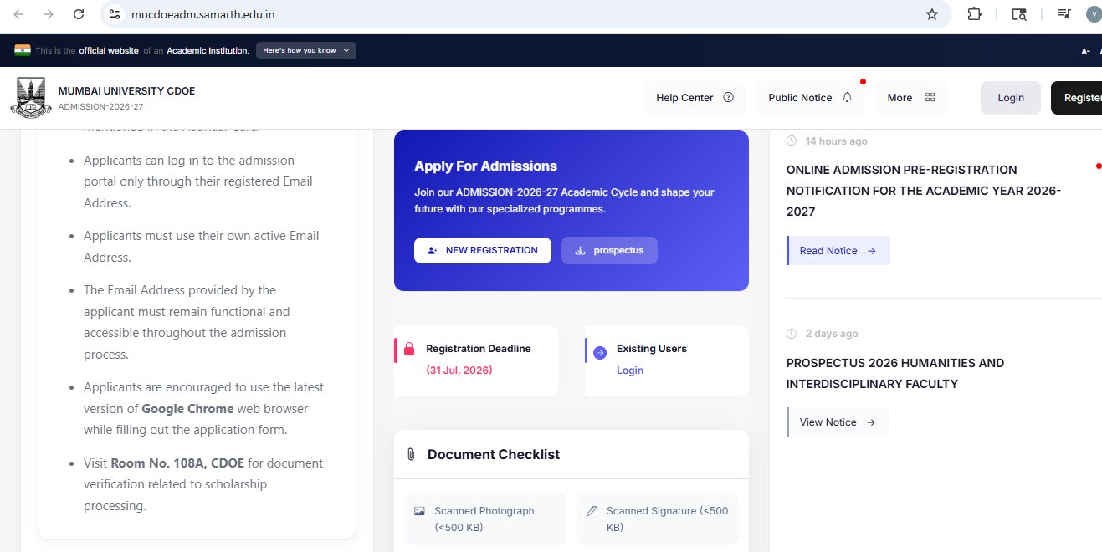This screenshot has height=552, width=1102.
Task: Click the site information icon in address bar
Action: tap(115, 14)
